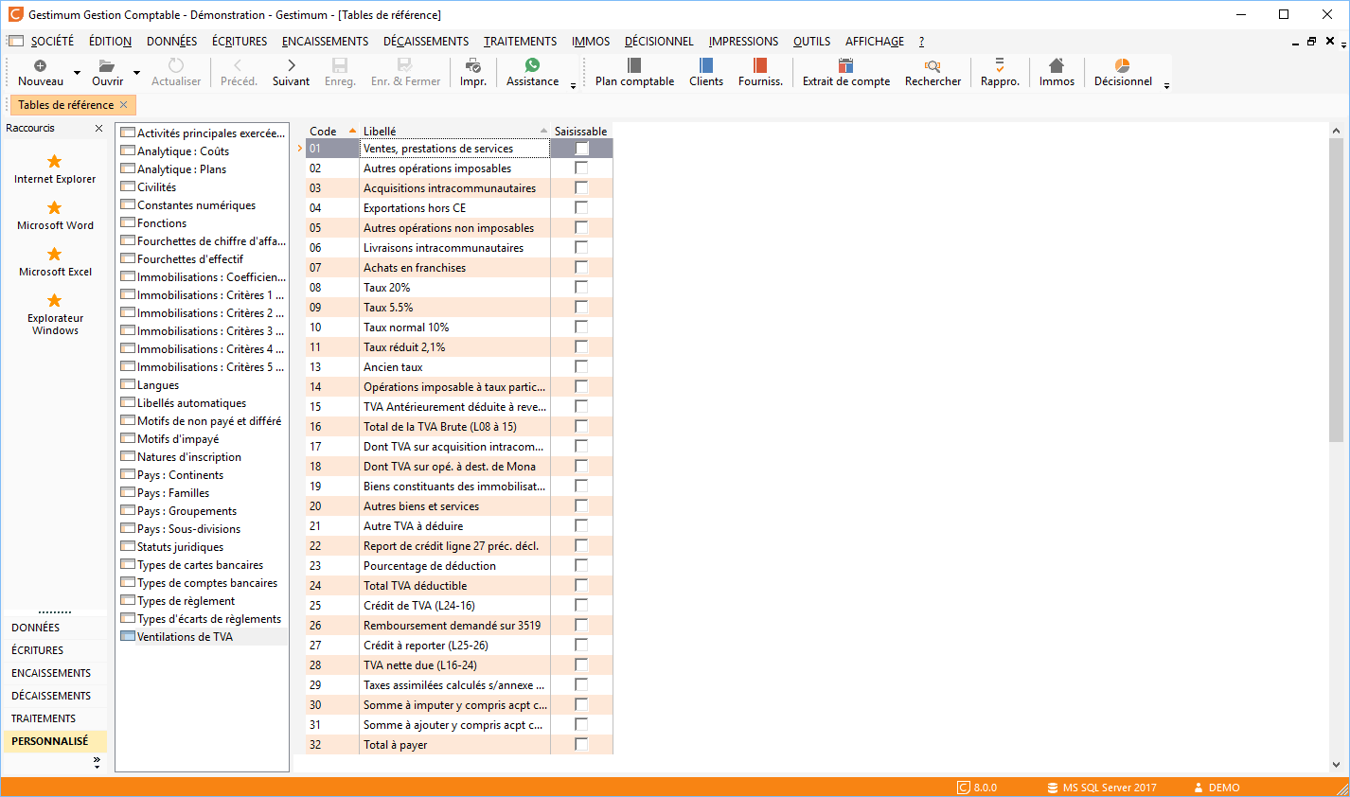This screenshot has width=1350, height=797.
Task: Close the Raccourcis panel
Action: (98, 128)
